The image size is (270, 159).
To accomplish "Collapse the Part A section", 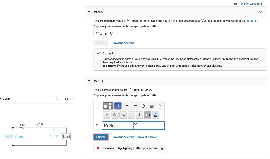I will click(x=89, y=12).
